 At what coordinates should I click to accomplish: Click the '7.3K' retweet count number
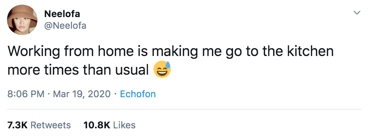coord(18,125)
